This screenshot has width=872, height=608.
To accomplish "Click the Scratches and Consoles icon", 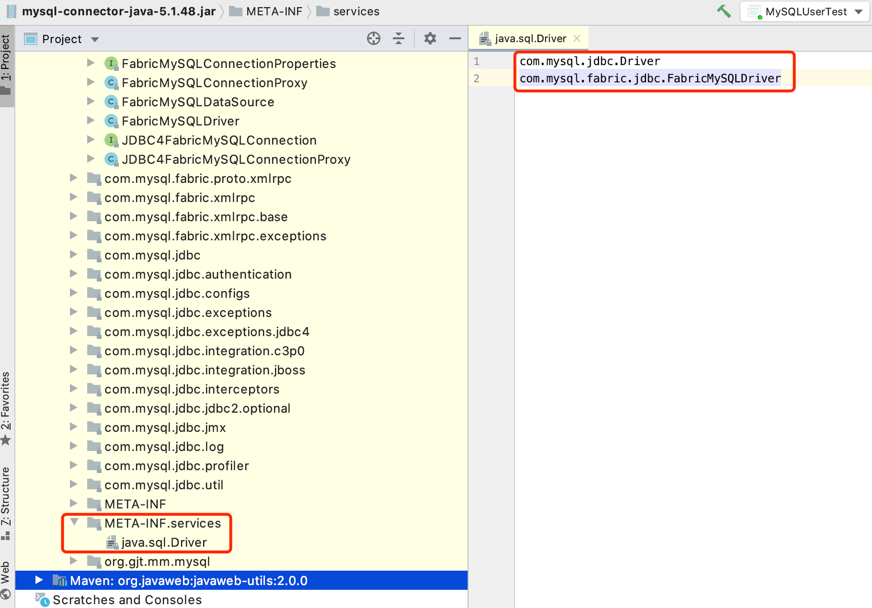I will coord(42,600).
